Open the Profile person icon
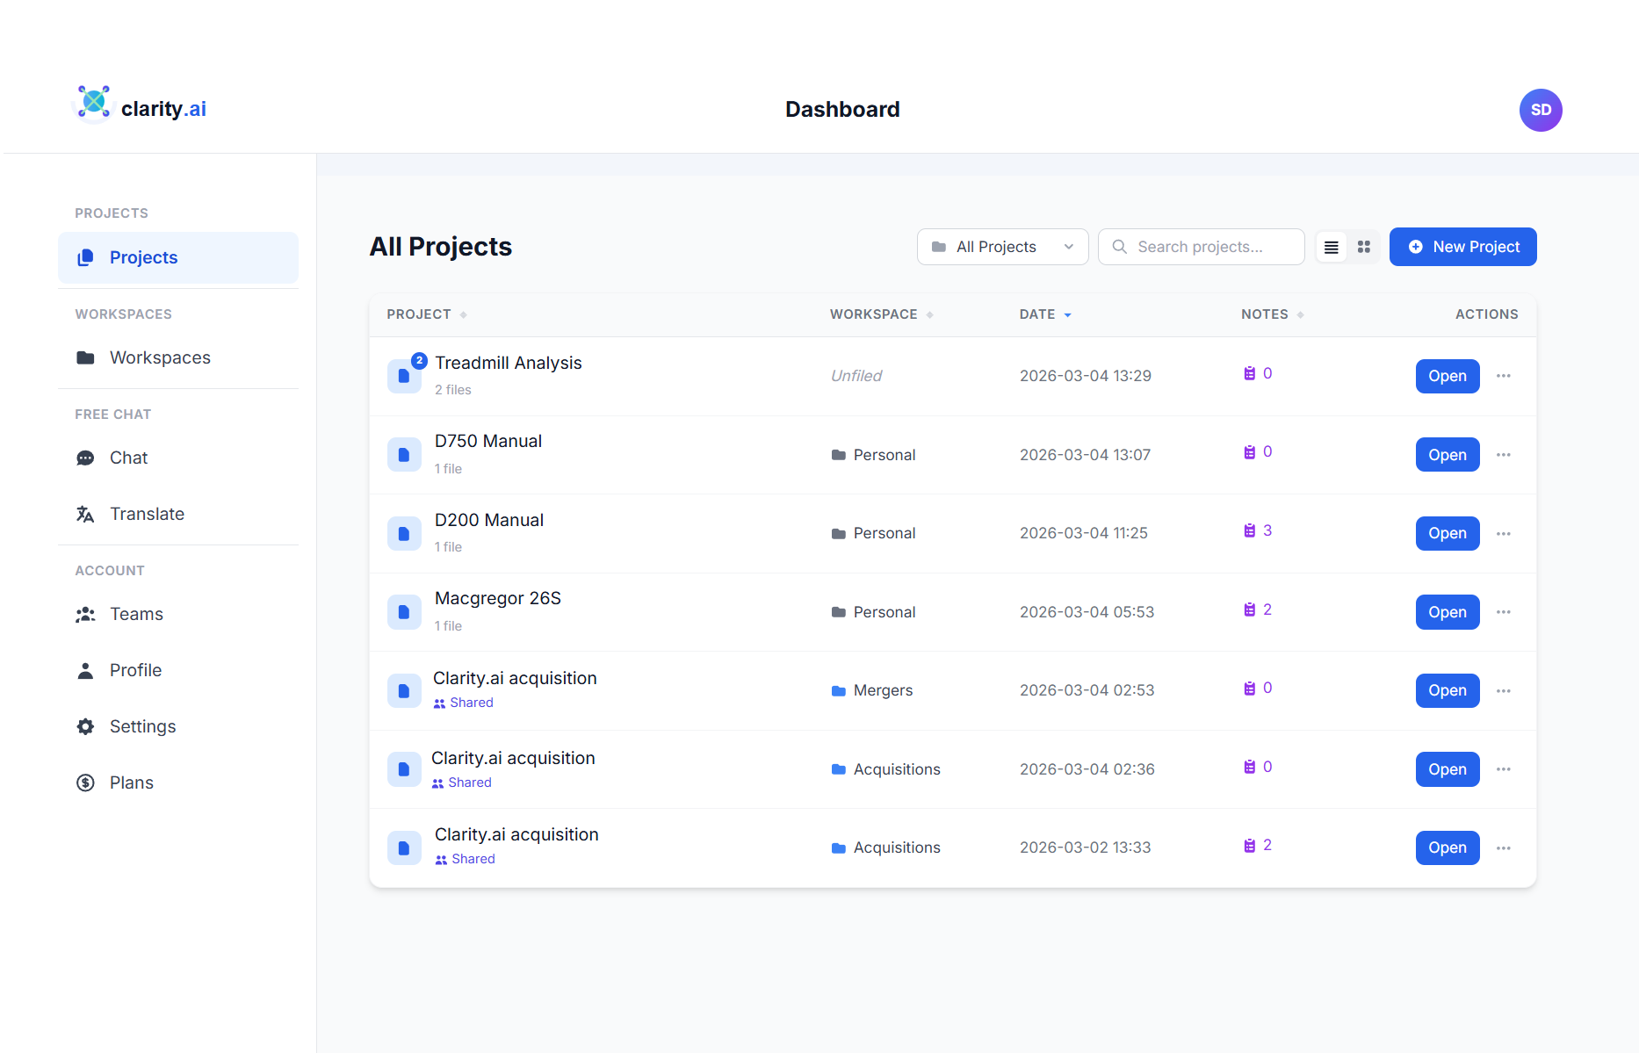Screen dimensions: 1639x1053 85,670
